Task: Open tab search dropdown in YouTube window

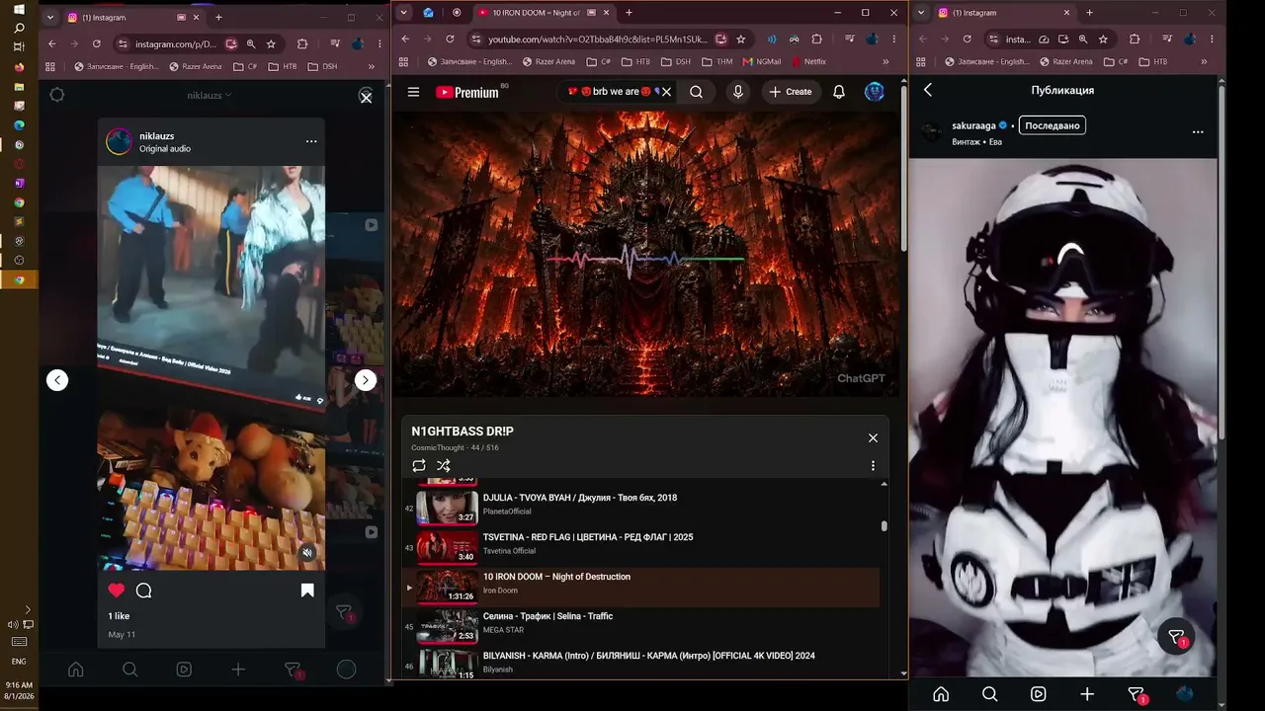Action: tap(403, 13)
